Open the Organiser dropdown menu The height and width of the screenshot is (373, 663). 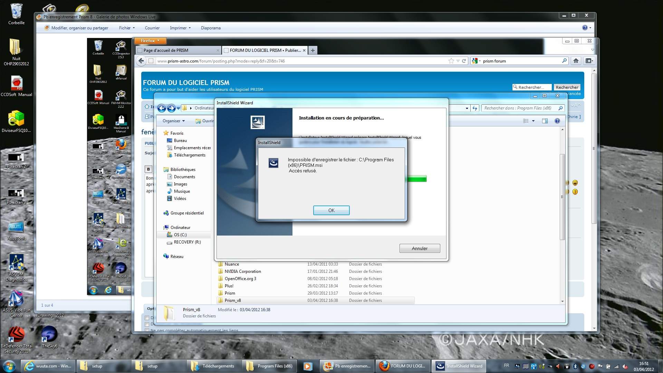point(173,121)
